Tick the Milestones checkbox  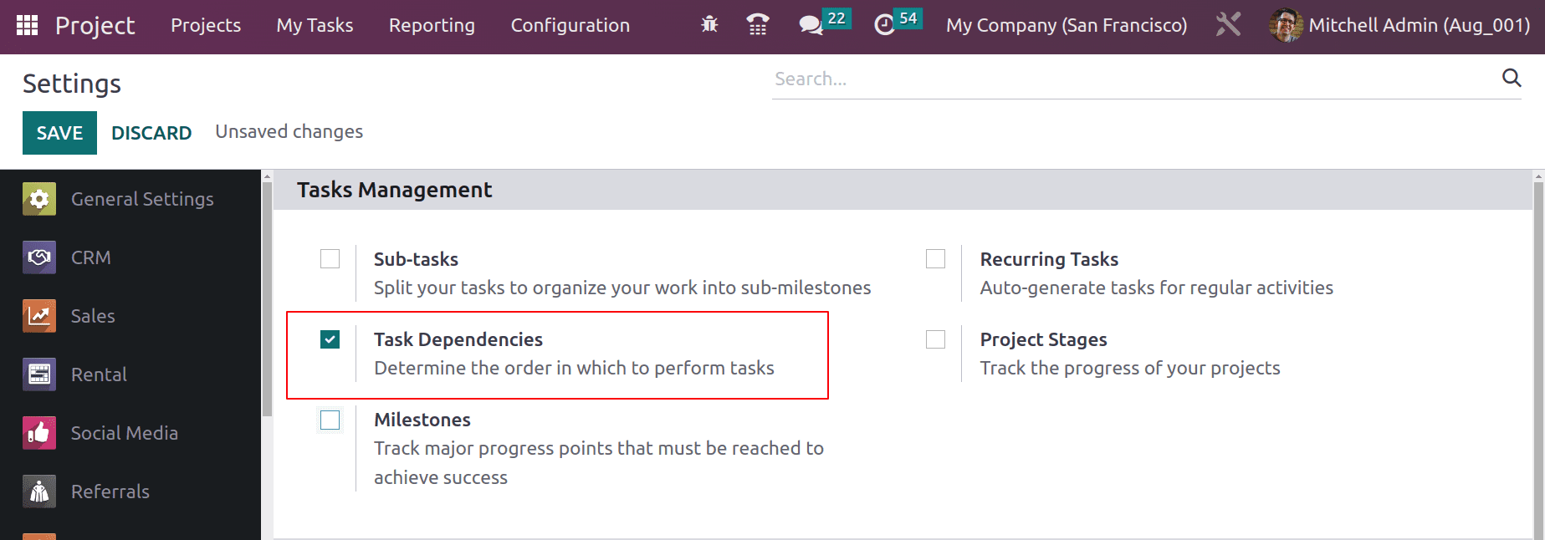coord(330,420)
